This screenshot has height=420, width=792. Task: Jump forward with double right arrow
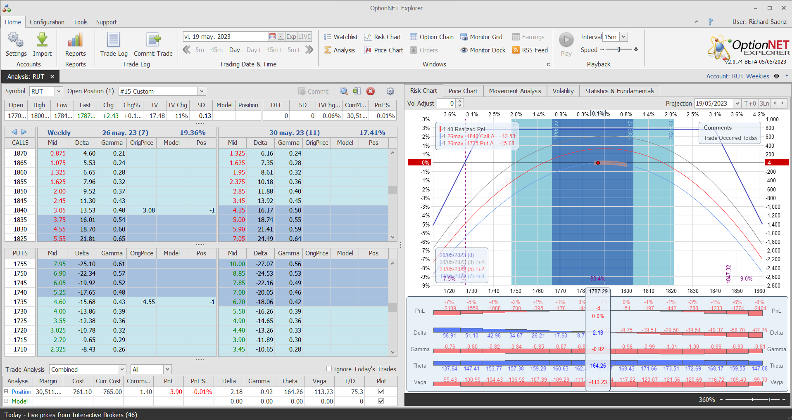[x=309, y=50]
